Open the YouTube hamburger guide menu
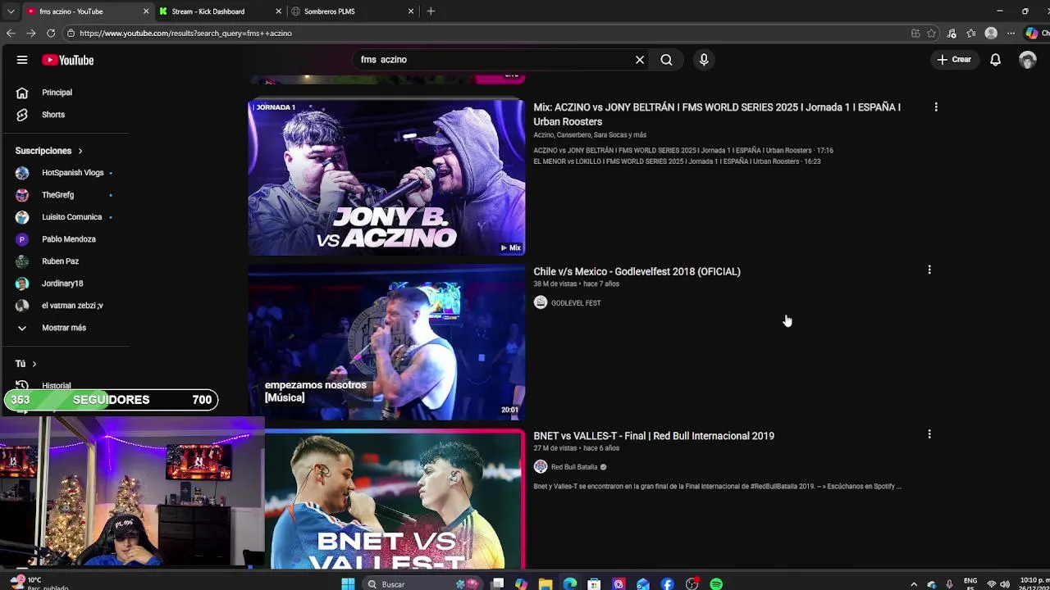 pos(22,60)
